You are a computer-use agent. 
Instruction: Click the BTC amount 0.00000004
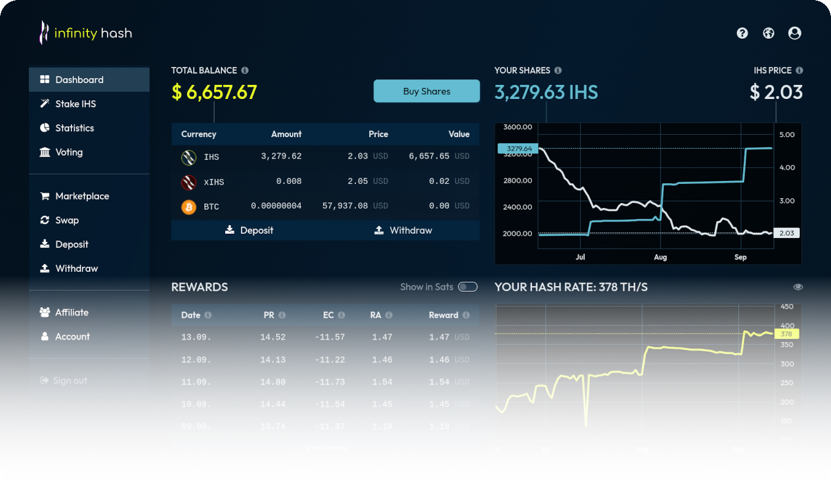(x=276, y=205)
